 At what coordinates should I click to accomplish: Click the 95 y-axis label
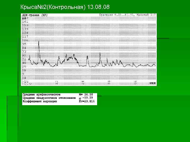tap(24, 44)
